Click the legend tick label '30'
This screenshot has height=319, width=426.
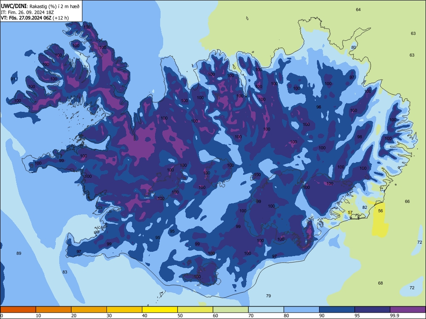click(x=109, y=316)
